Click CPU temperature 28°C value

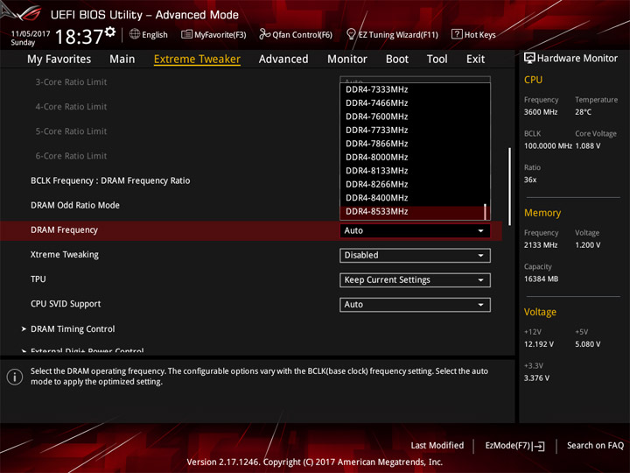coord(583,112)
